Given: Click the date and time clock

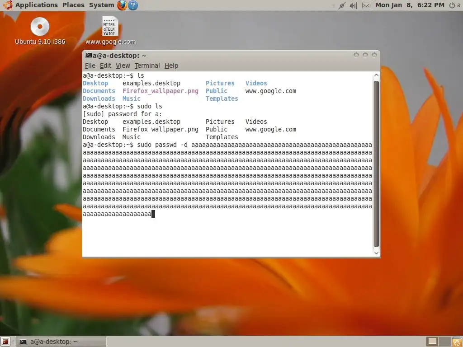Looking at the screenshot, I should (410, 5).
